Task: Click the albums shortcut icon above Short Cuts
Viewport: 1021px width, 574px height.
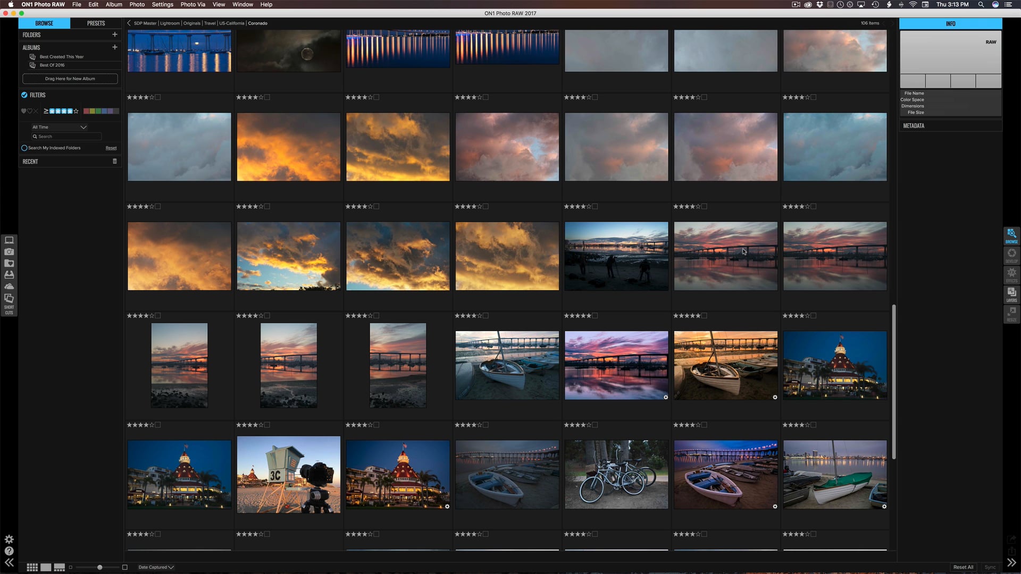Action: pyautogui.click(x=9, y=298)
